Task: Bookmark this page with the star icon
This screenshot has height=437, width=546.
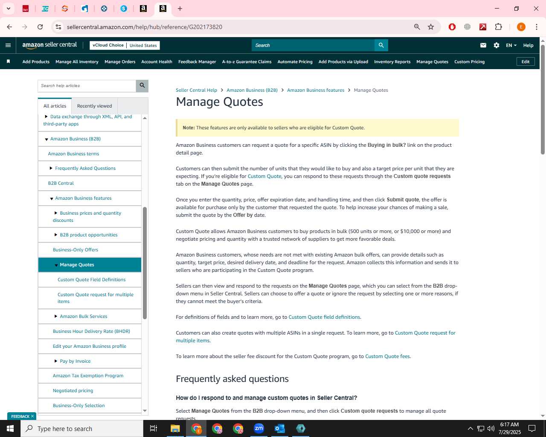Action: tap(431, 27)
